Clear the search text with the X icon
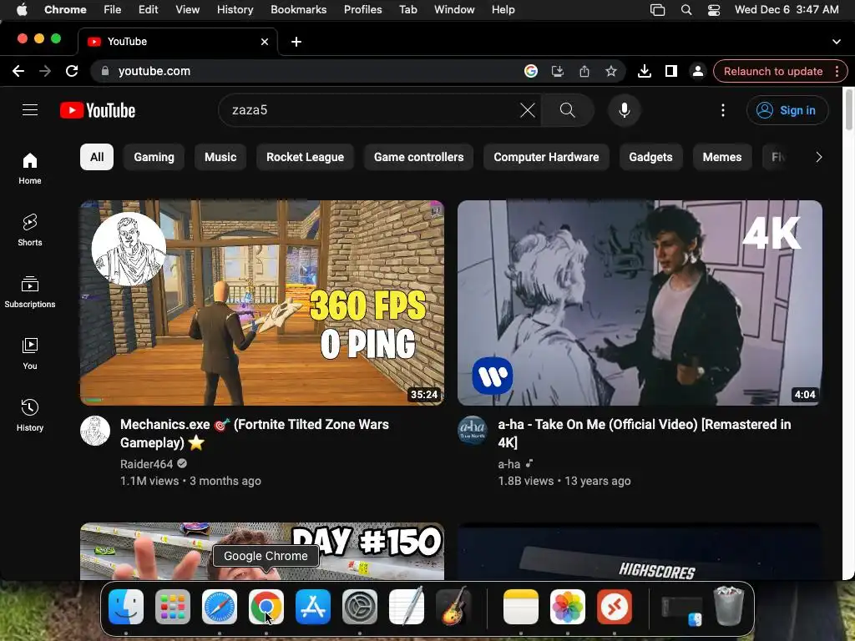The height and width of the screenshot is (641, 855). pos(528,110)
